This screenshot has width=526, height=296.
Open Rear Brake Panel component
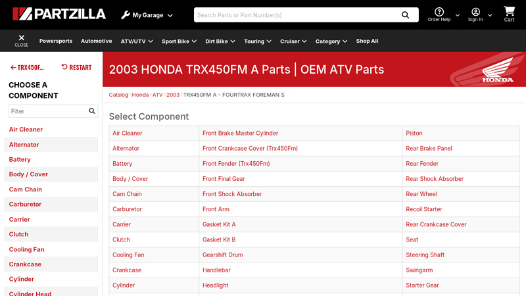429,149
